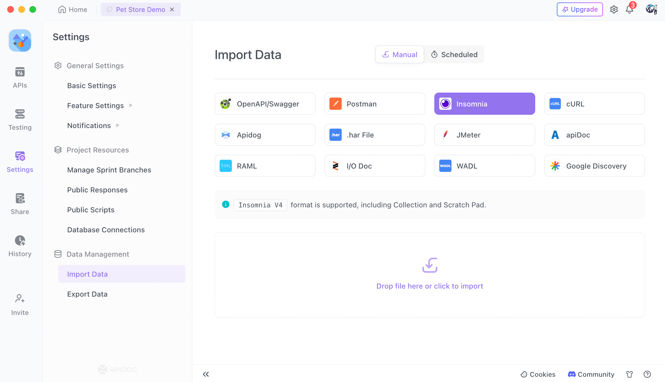665x382 pixels.
Task: Click the Upgrade button
Action: [x=580, y=9]
